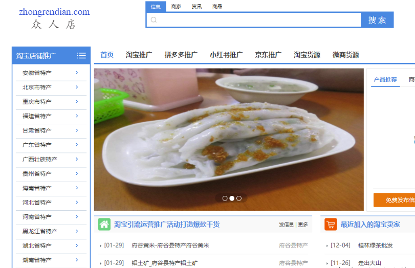This screenshot has width=415, height=268.
Task: Expand the 安徽省特产 chevron
Action: (x=77, y=73)
